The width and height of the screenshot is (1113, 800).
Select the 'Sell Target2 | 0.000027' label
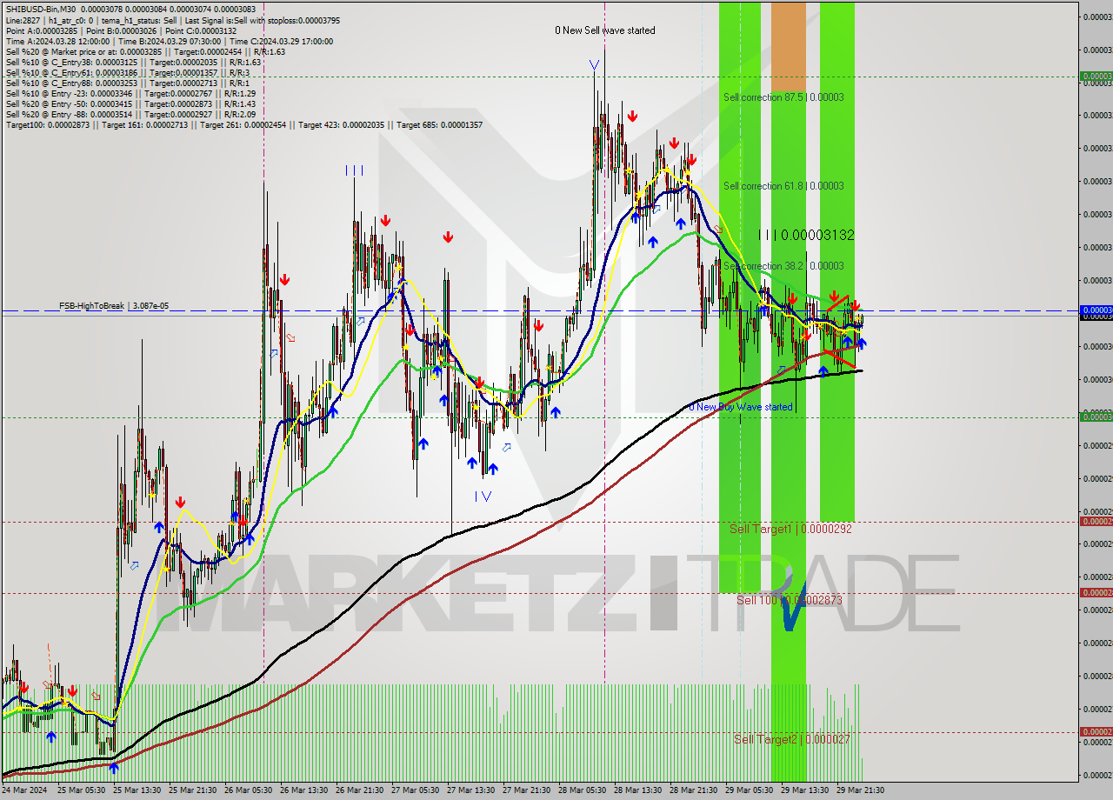tap(792, 739)
